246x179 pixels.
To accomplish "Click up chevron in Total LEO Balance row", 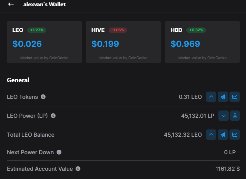I will pos(211,135).
